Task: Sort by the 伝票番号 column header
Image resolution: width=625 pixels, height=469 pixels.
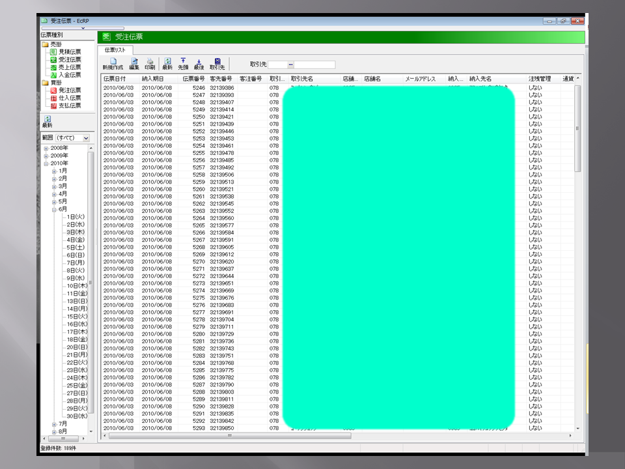Action: click(193, 79)
